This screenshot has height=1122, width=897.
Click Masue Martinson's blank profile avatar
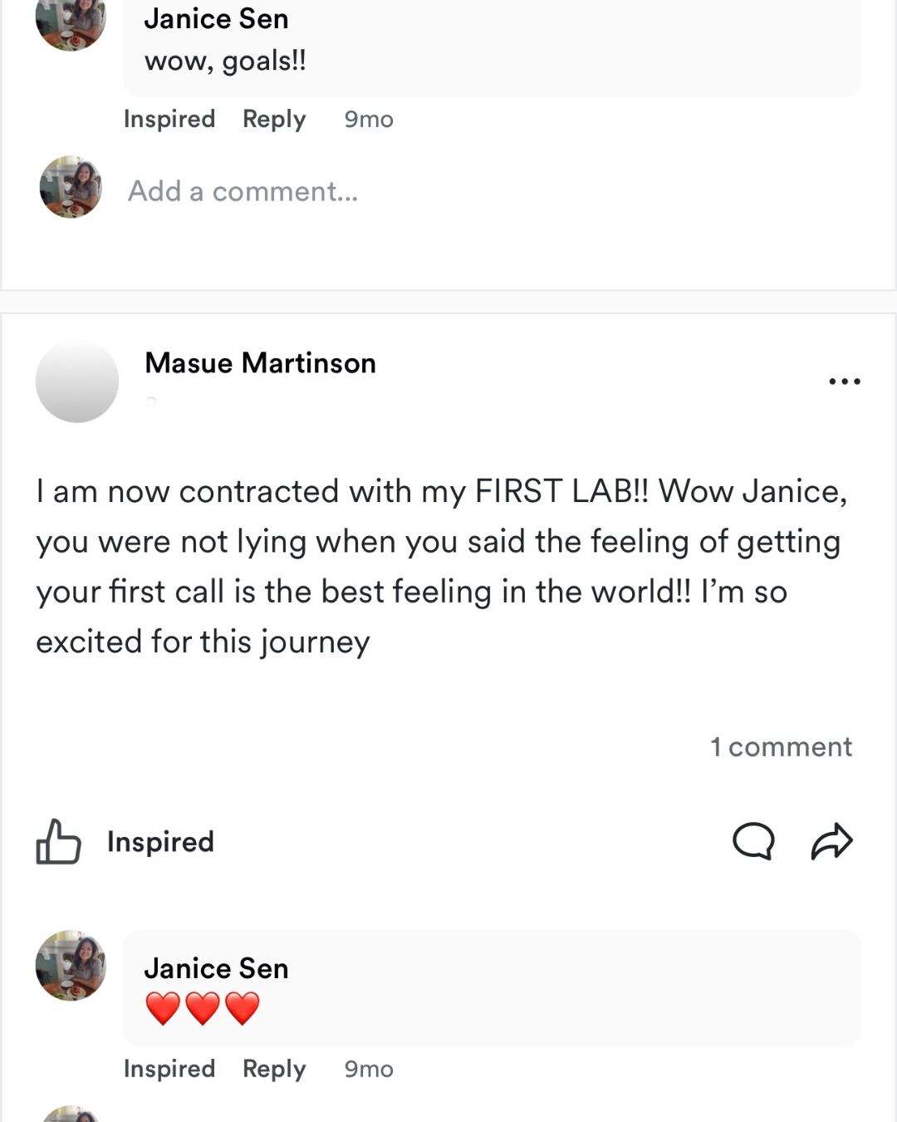point(77,381)
